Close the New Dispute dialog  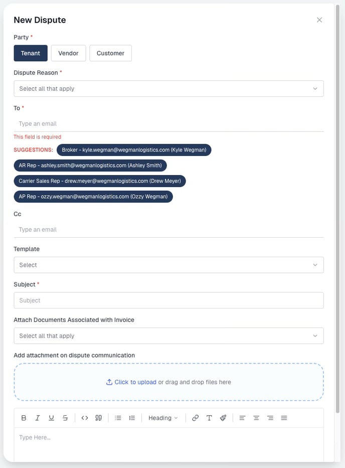click(x=319, y=20)
